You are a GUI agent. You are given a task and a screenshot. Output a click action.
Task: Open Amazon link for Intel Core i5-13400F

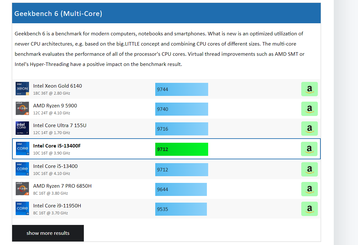(309, 149)
